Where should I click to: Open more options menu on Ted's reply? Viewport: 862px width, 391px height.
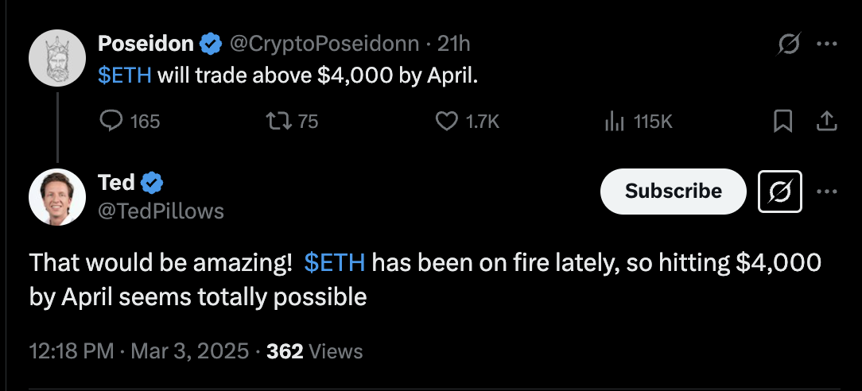coord(827,191)
